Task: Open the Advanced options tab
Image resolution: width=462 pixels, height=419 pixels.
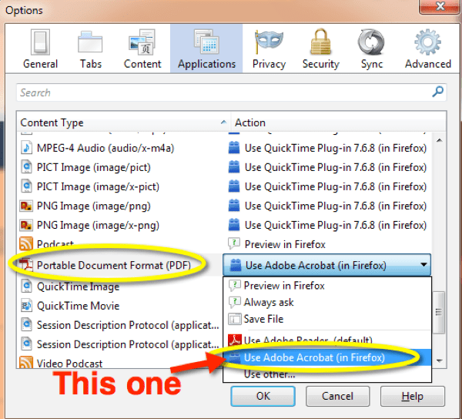Action: click(x=428, y=49)
